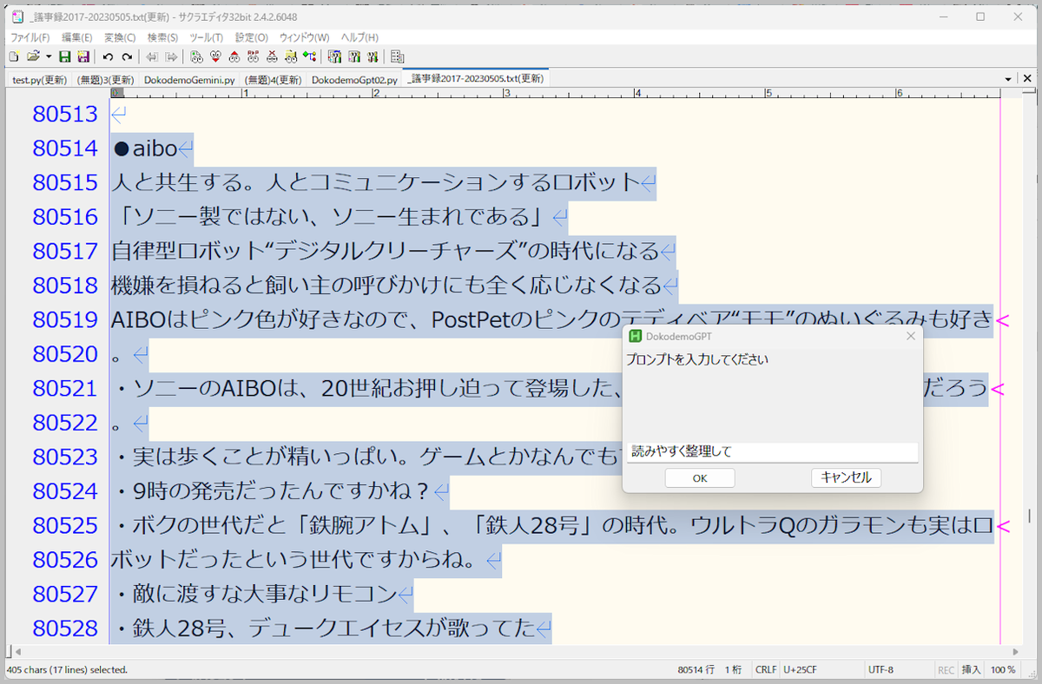This screenshot has width=1042, height=684.
Task: Close the DokodemoGPT dialog with X
Action: (910, 336)
